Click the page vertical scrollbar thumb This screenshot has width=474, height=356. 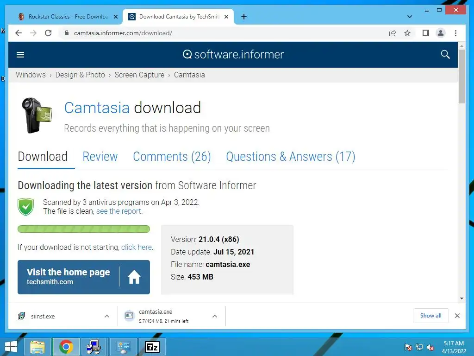coord(462,76)
